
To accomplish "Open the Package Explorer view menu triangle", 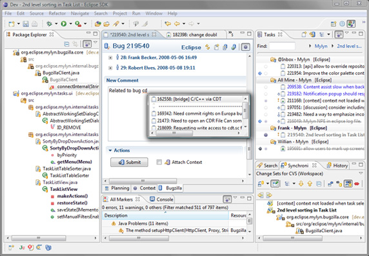I will [95, 43].
